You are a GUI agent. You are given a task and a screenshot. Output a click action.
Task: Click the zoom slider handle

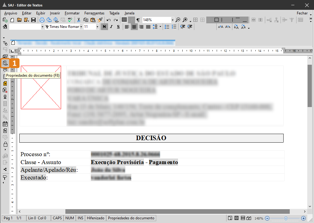pos(286,218)
